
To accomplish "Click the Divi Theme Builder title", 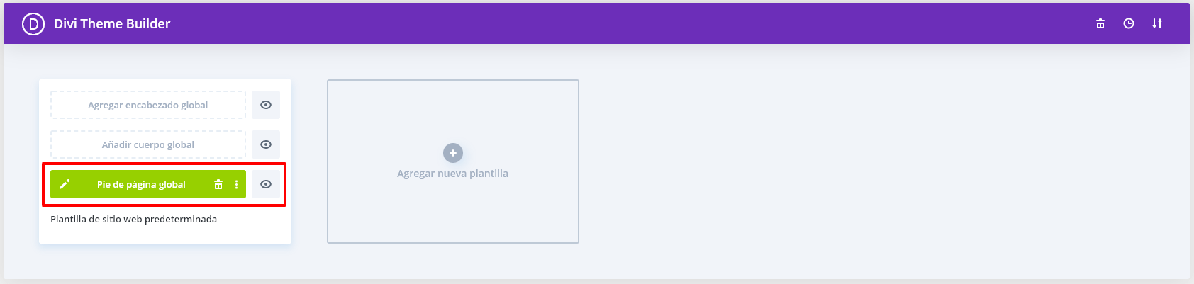I will [x=112, y=24].
